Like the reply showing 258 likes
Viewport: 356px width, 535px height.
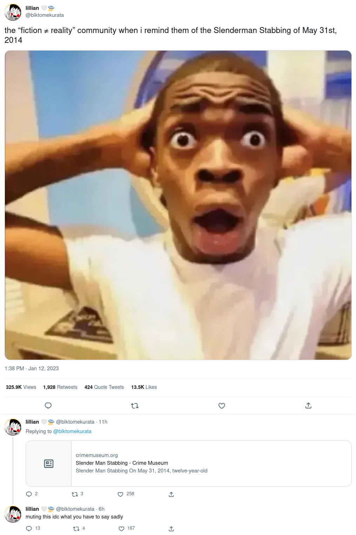[x=120, y=494]
